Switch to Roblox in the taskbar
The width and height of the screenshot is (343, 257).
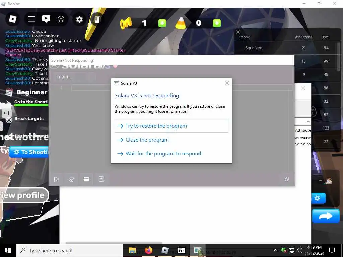point(165,250)
